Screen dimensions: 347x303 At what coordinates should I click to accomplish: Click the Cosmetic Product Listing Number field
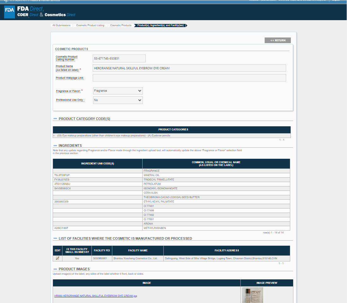point(119,58)
